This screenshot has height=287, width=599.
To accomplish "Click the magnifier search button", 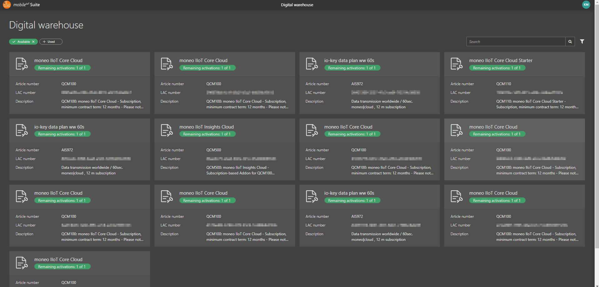I will coord(570,41).
